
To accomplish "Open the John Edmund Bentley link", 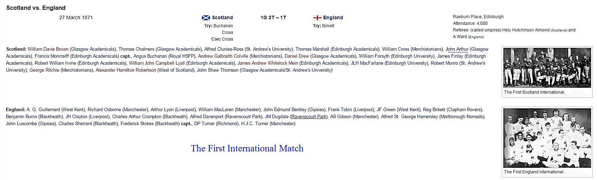I will (285, 110).
